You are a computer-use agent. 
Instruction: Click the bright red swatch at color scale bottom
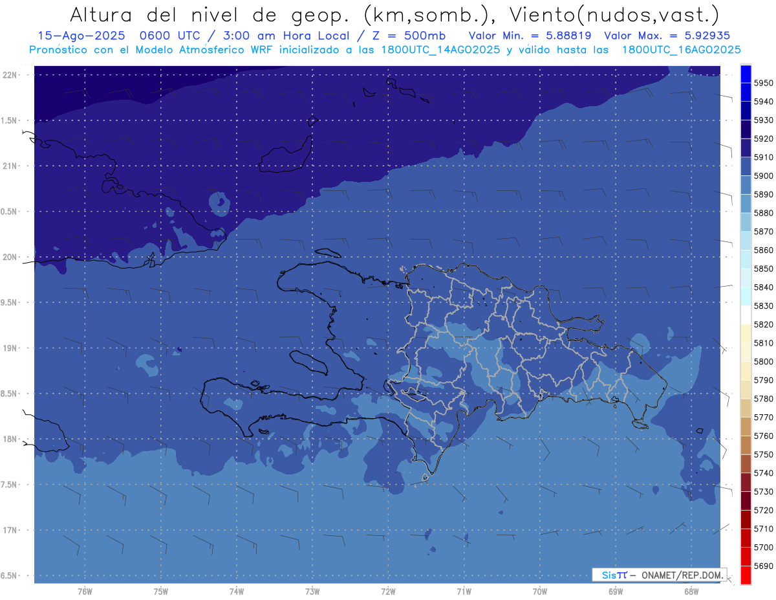coord(746,575)
